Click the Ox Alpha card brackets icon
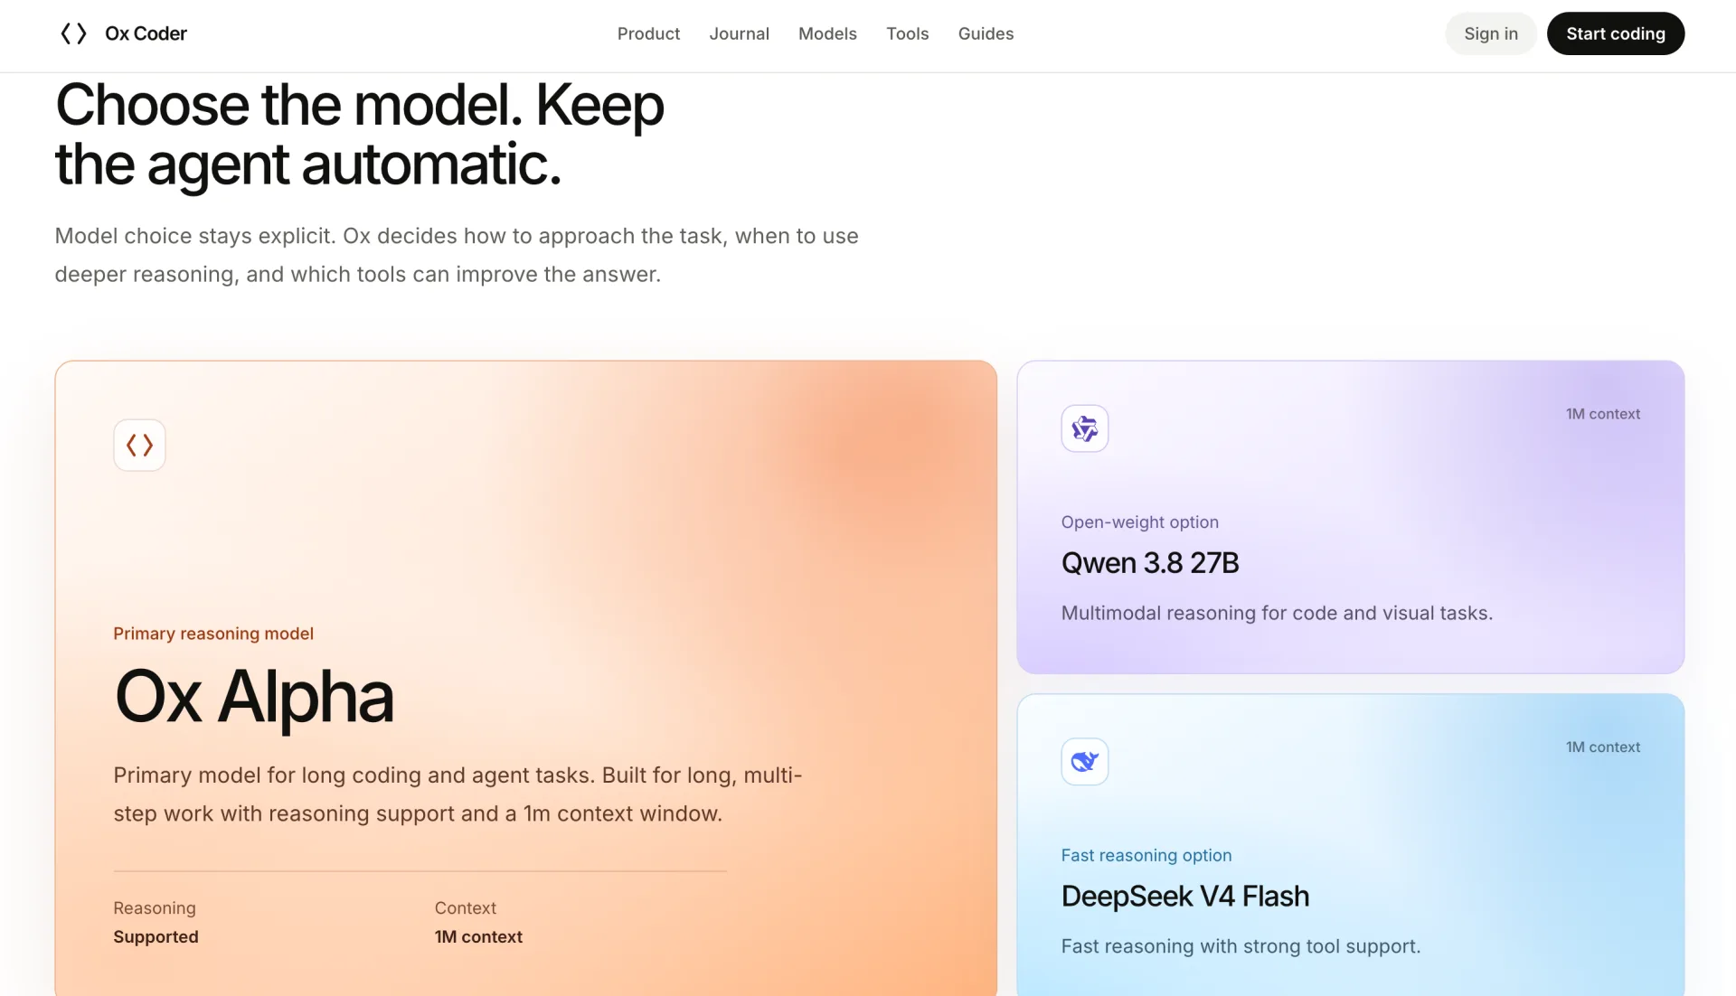1736x996 pixels. click(x=139, y=445)
